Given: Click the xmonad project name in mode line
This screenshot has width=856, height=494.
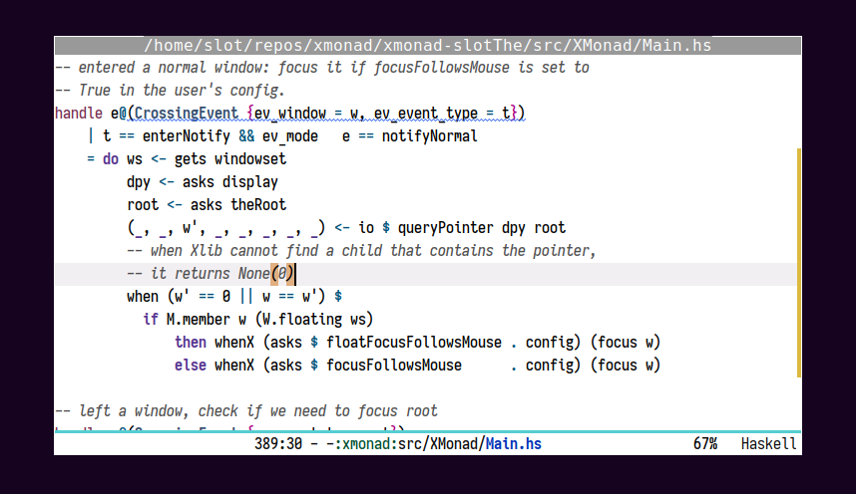Looking at the screenshot, I should [366, 444].
